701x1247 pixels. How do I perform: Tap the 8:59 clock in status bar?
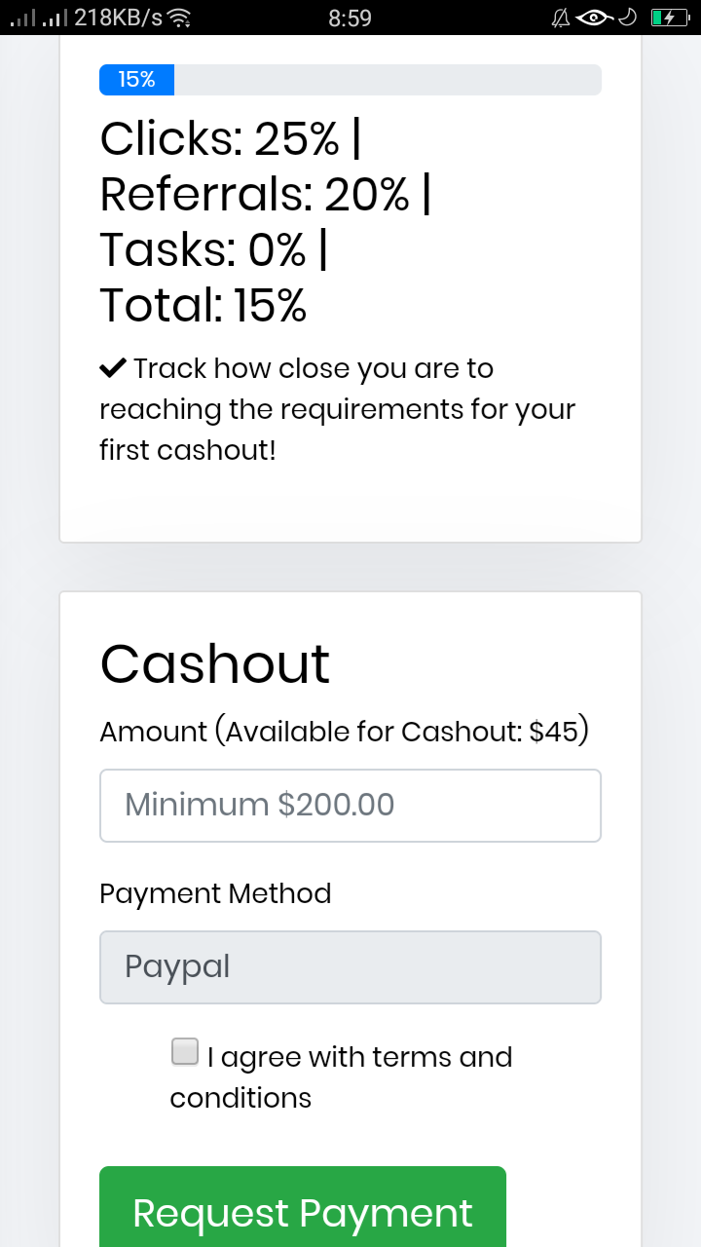point(350,18)
